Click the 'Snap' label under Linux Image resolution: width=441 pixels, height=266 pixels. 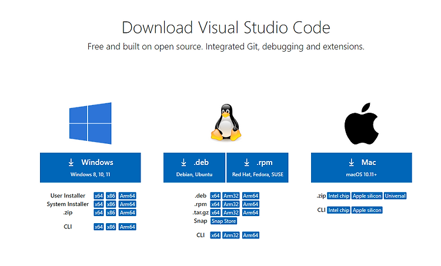pyautogui.click(x=201, y=221)
